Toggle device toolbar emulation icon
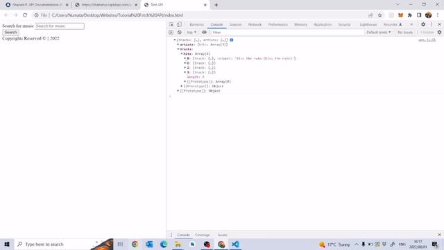The height and width of the screenshot is (250, 444). [x=179, y=25]
